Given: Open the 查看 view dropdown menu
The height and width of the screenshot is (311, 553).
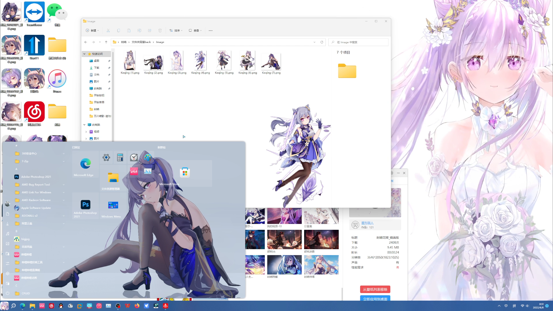Looking at the screenshot, I should tap(195, 31).
